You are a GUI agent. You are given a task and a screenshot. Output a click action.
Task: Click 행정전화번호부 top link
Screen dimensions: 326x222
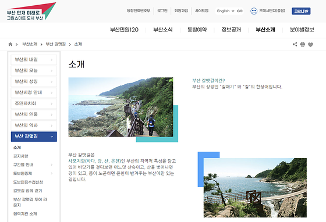pyautogui.click(x=139, y=11)
